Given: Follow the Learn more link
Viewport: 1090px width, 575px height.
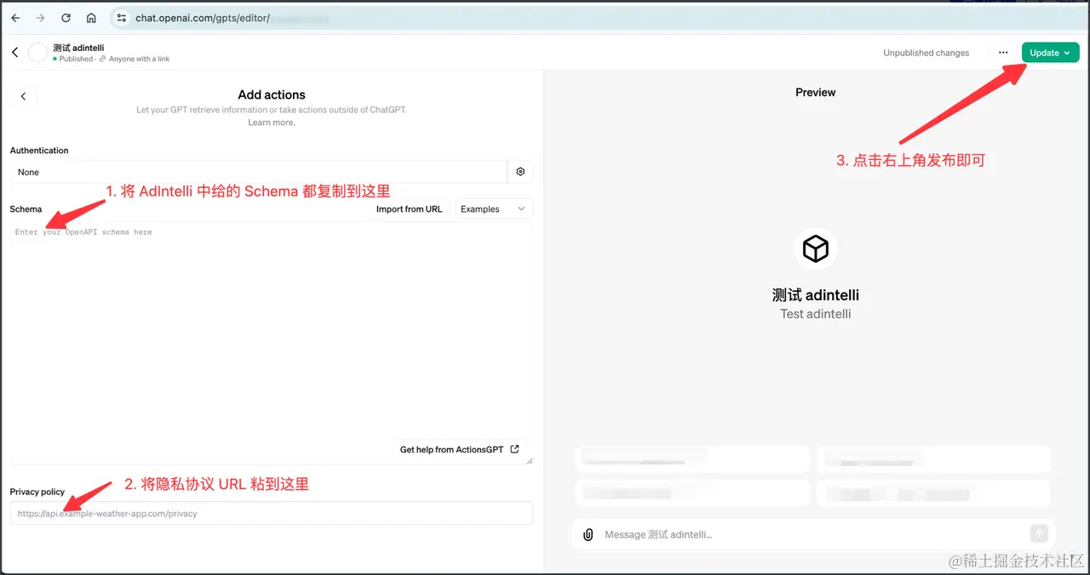Looking at the screenshot, I should tap(271, 122).
